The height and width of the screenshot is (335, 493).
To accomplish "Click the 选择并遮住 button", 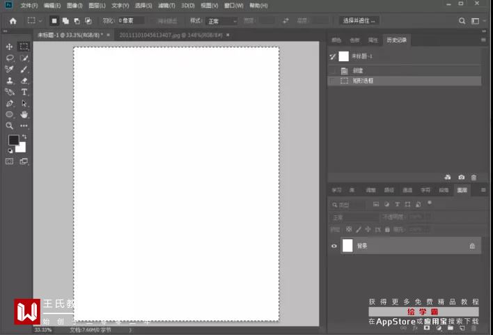I will pos(359,21).
